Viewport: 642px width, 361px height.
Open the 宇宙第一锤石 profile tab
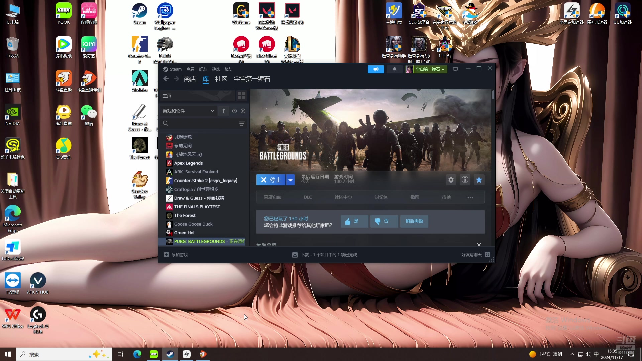[252, 79]
